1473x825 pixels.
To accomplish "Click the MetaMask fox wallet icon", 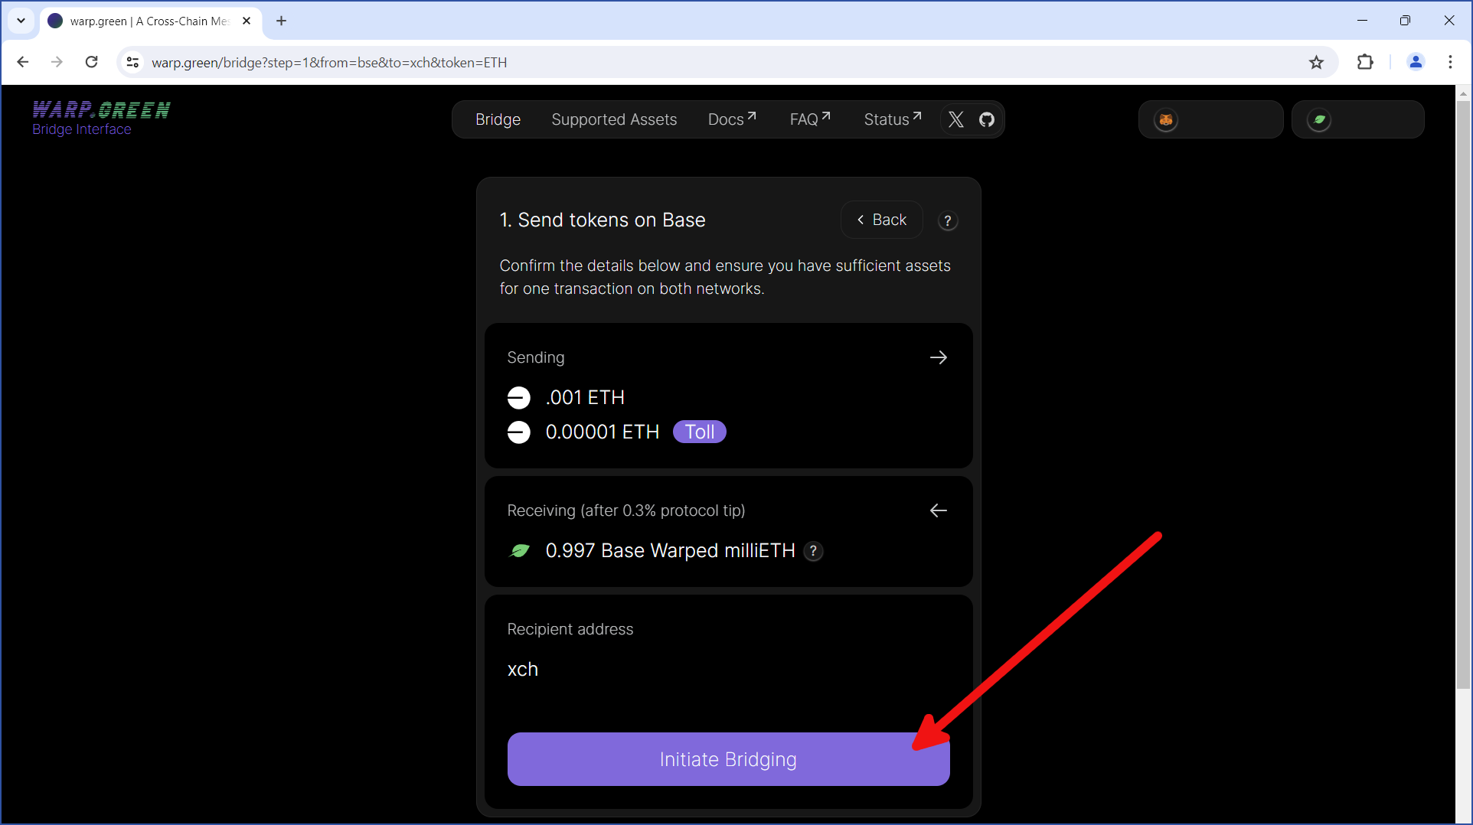I will 1165,120.
